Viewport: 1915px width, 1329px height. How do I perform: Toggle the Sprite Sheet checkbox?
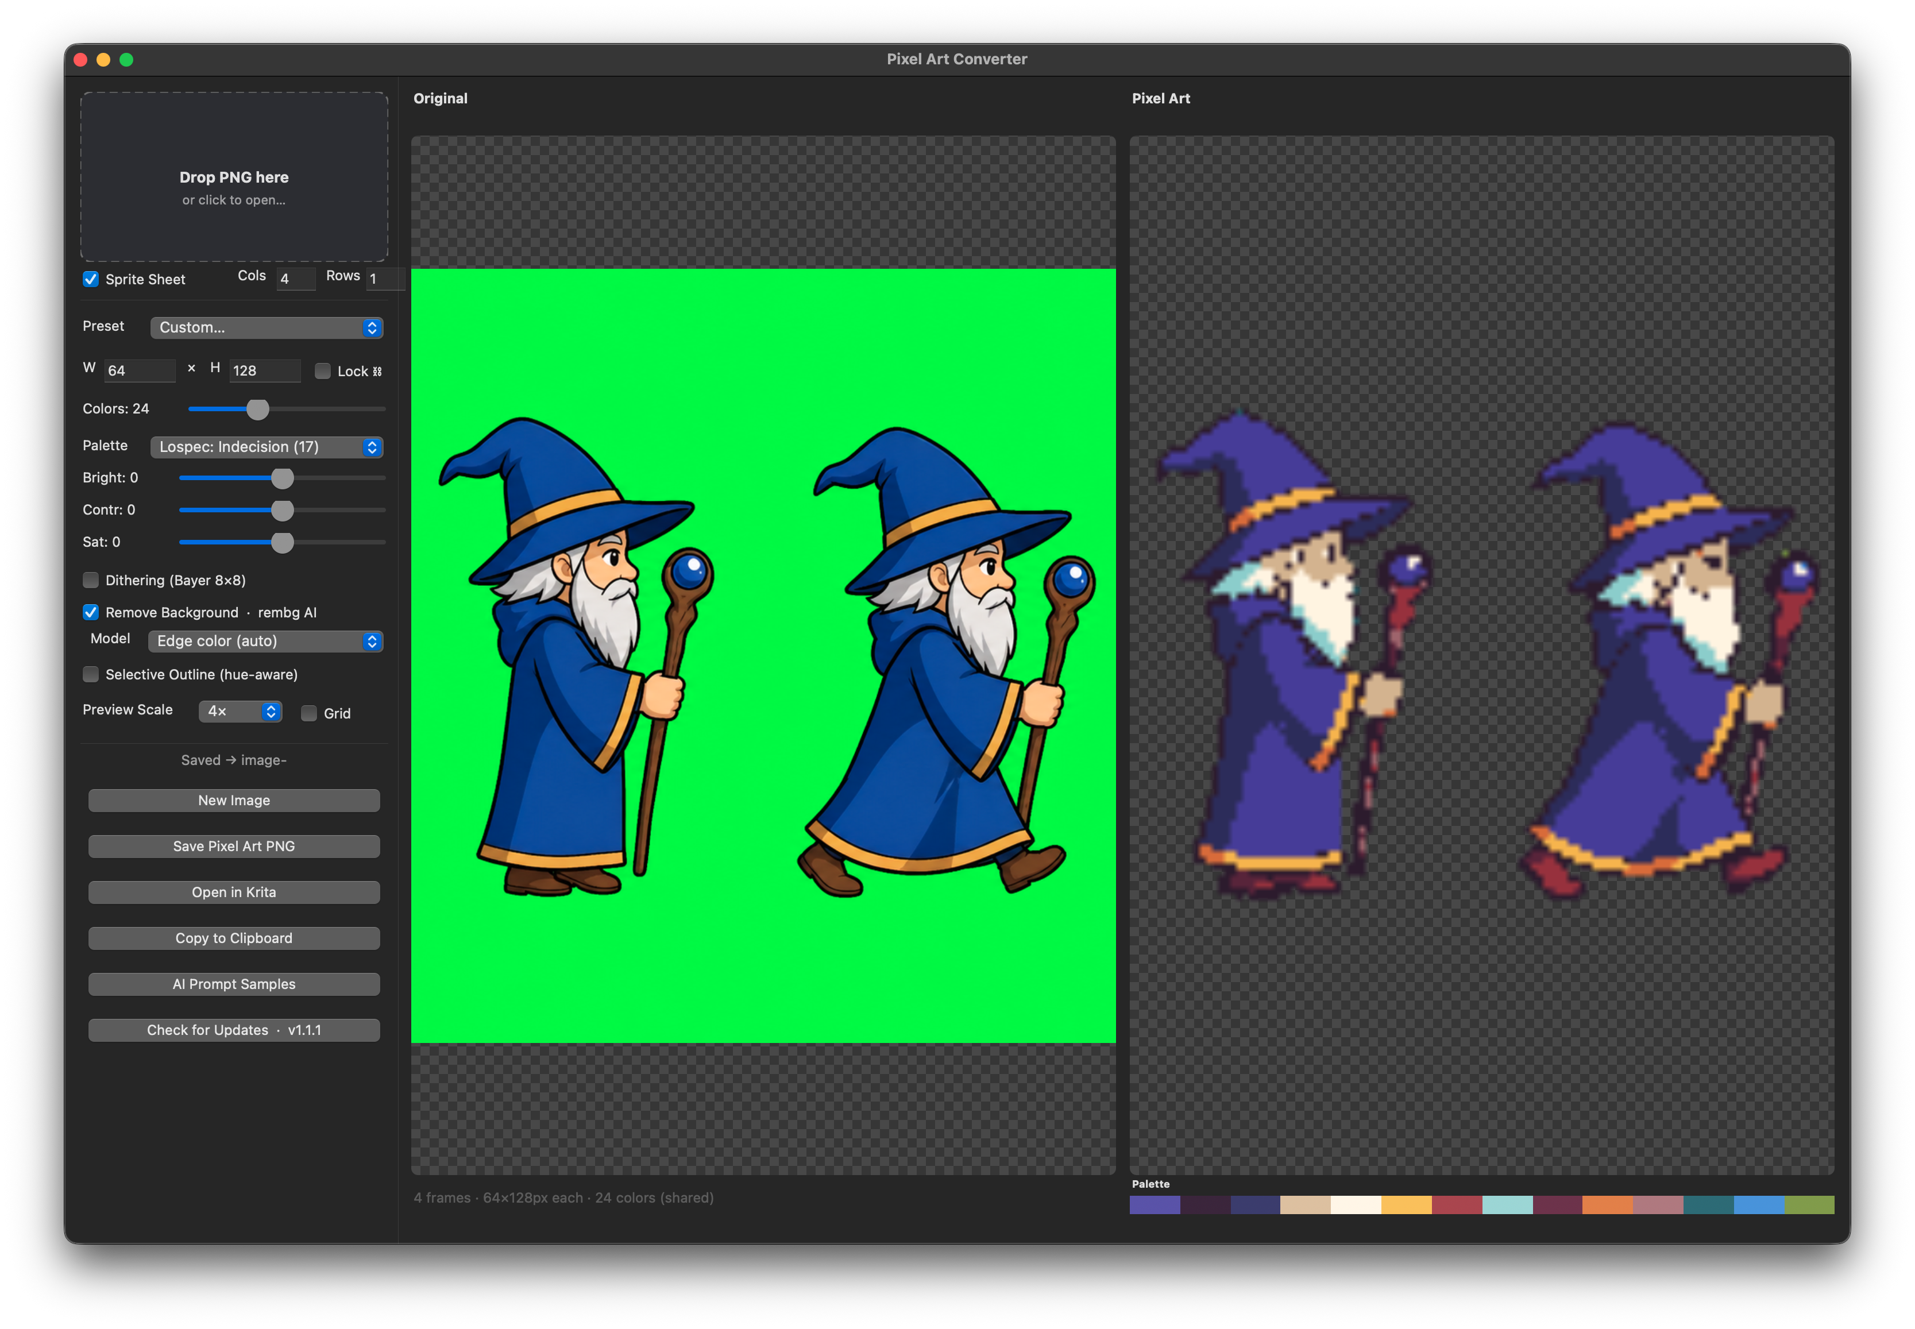click(91, 279)
